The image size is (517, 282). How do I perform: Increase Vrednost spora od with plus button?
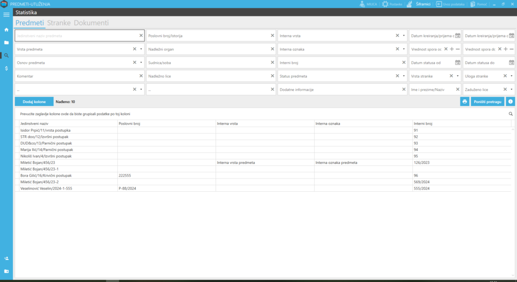click(x=451, y=49)
